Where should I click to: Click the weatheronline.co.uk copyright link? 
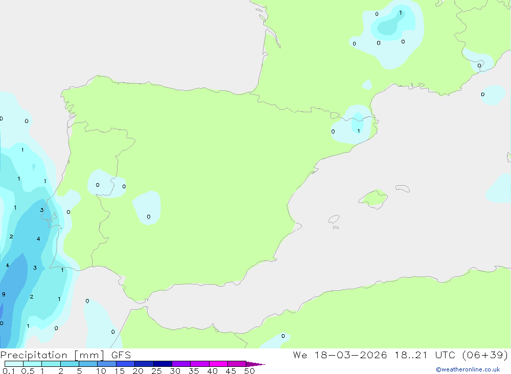(468, 369)
